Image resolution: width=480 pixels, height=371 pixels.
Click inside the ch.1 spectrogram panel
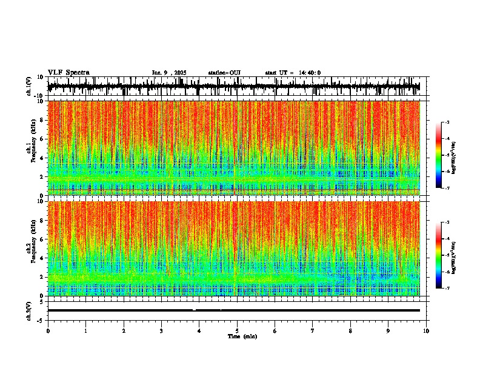(x=233, y=148)
